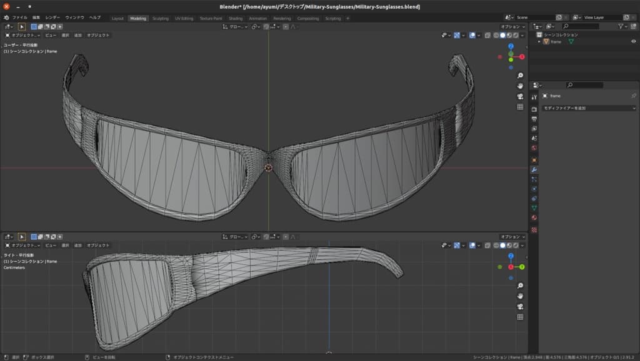Select the pan hand tool in top viewport
The width and height of the screenshot is (640, 361).
click(x=520, y=86)
